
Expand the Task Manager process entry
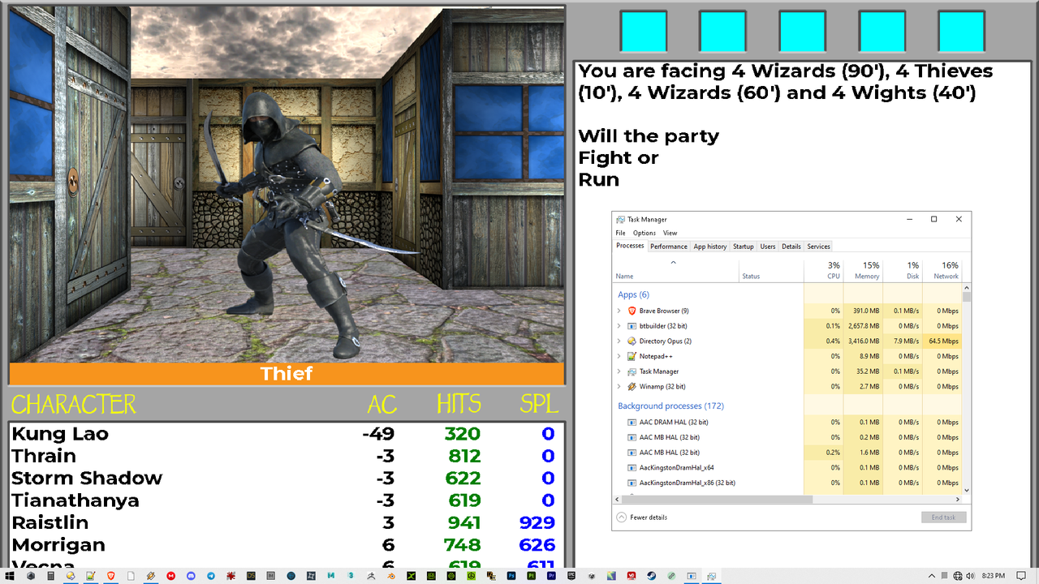tap(619, 371)
